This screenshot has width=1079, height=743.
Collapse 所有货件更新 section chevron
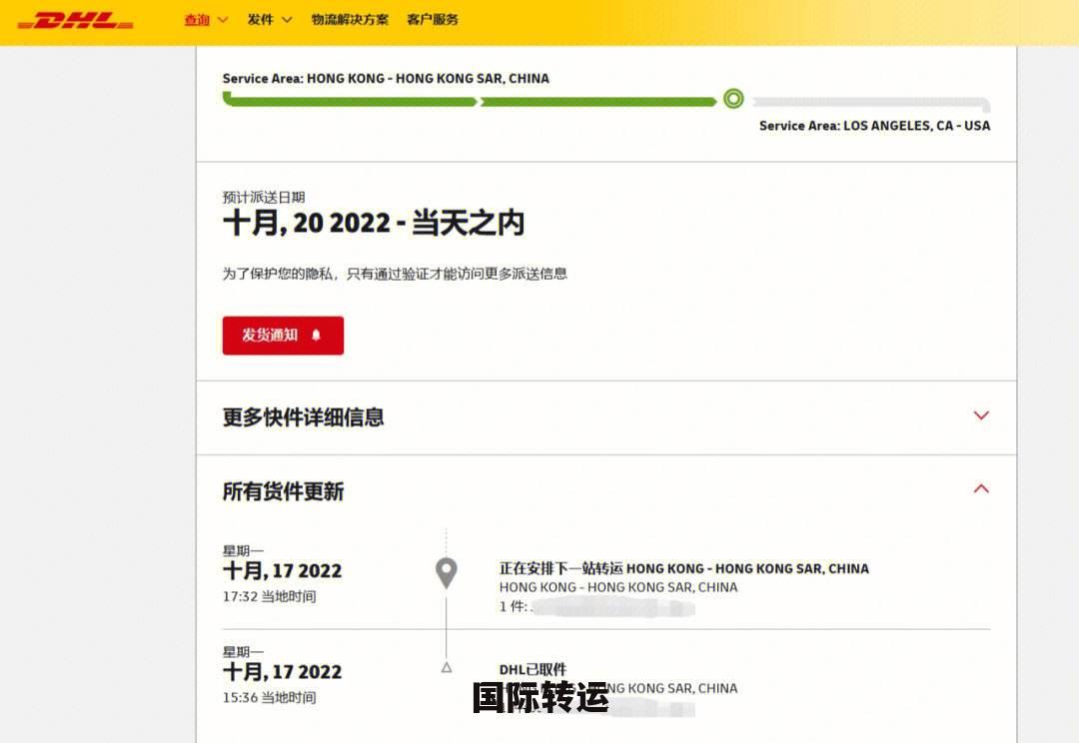pos(981,489)
